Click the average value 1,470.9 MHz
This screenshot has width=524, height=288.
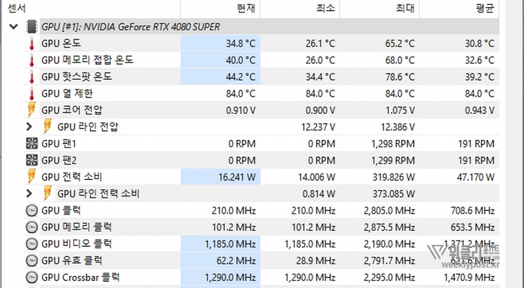469,278
